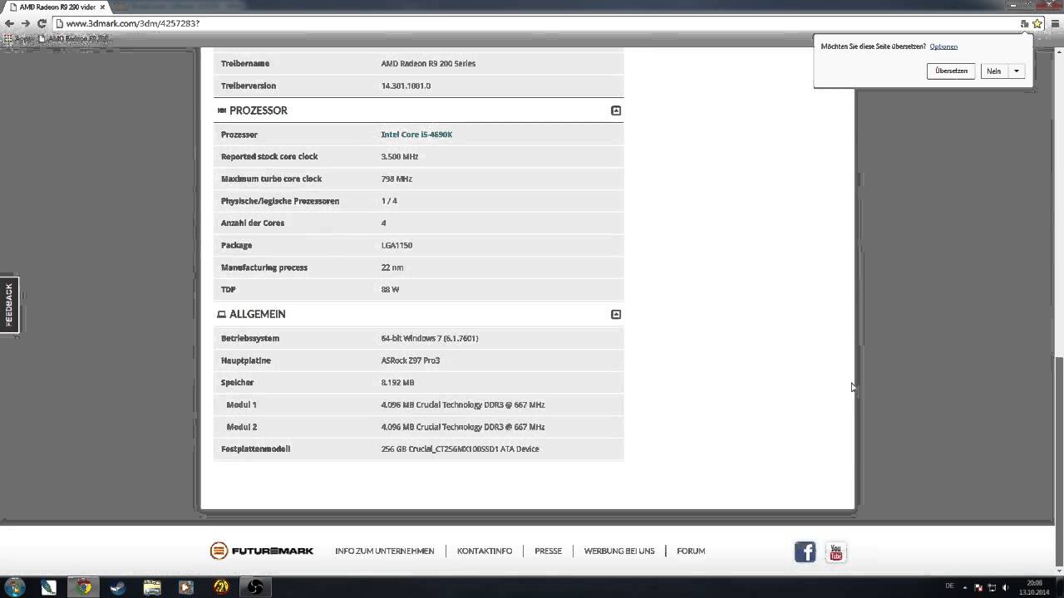Viewport: 1064px width, 598px height.
Task: Click the volume icon in system tray
Action: point(1005,587)
